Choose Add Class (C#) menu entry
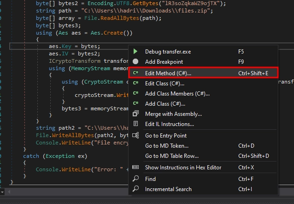Screen dimensions: 294x204 [x=165, y=104]
